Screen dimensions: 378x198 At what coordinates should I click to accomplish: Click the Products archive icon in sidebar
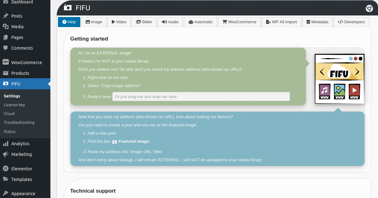(6, 73)
